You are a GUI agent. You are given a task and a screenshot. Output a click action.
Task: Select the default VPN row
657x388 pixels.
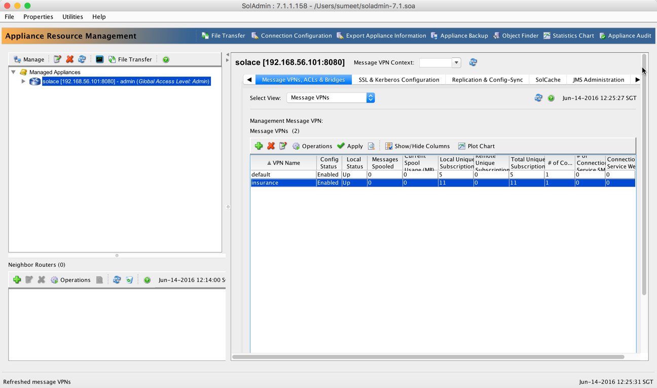[x=443, y=174]
